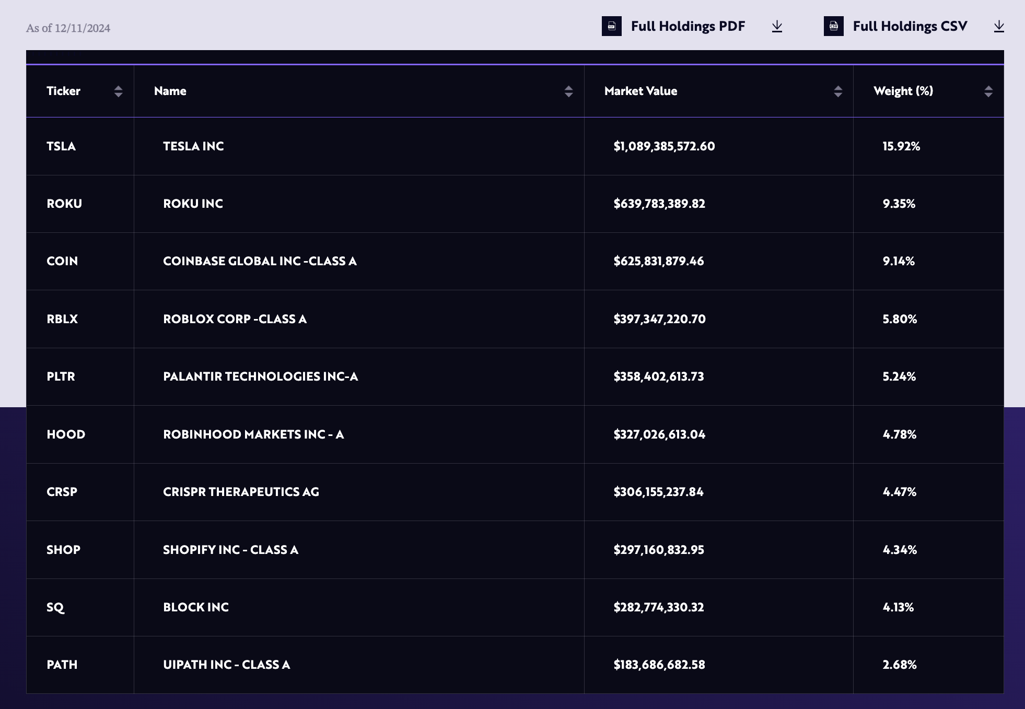
Task: Click market value $306,155,237.84
Action: [658, 492]
